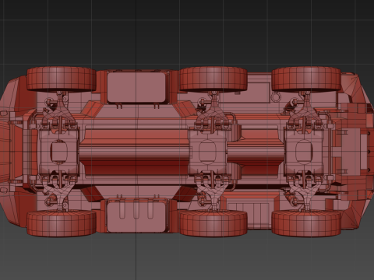Select the upper-left wheel of the vehicle
This screenshot has height=280, width=374.
[x=62, y=79]
